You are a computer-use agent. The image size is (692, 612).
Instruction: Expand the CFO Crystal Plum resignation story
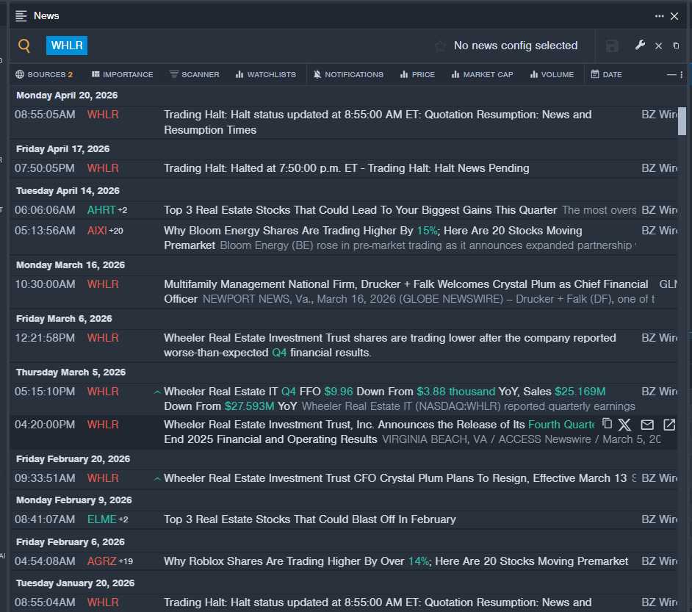[x=157, y=479]
